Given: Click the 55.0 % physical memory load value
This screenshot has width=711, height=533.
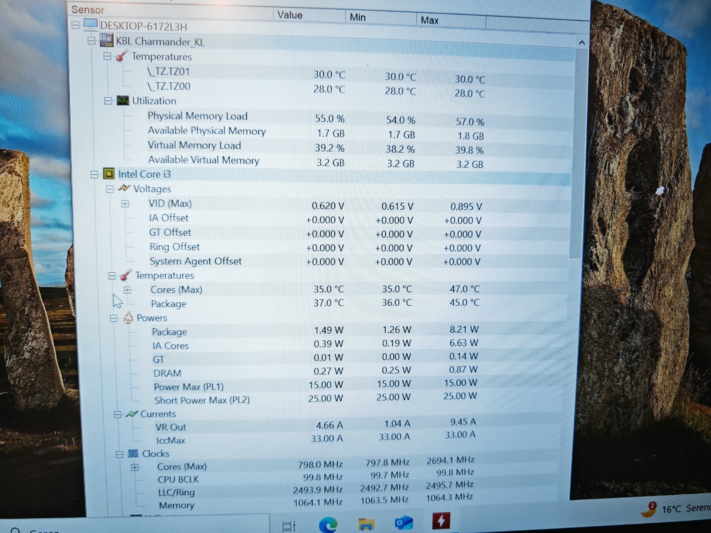Looking at the screenshot, I should point(330,119).
